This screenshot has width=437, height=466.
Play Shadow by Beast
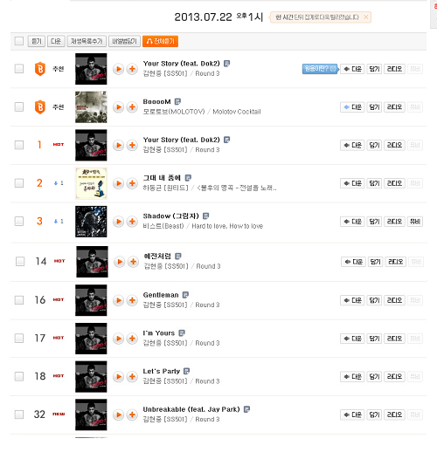click(x=118, y=222)
